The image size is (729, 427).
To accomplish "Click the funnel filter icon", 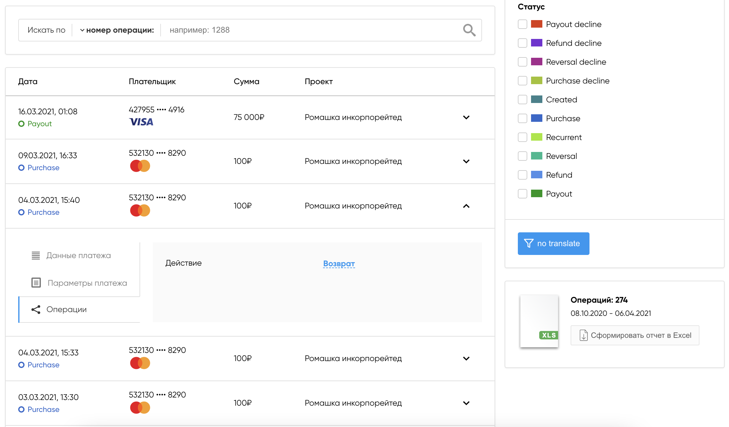I will click(529, 243).
